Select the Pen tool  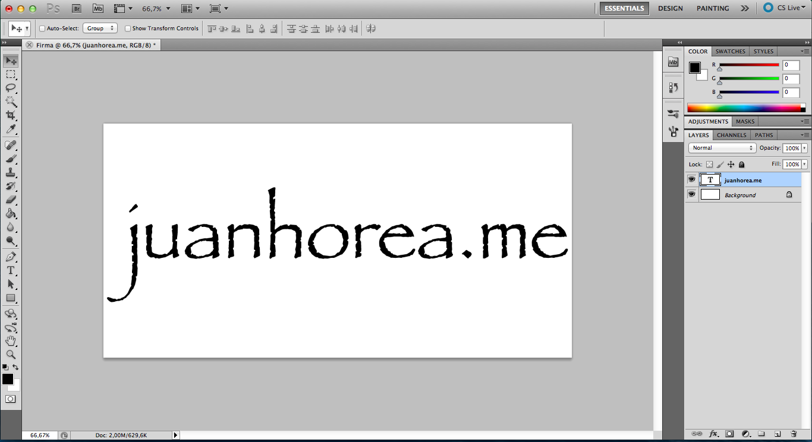[11, 257]
